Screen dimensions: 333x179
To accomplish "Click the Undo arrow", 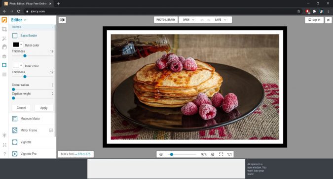I will point(202,20).
